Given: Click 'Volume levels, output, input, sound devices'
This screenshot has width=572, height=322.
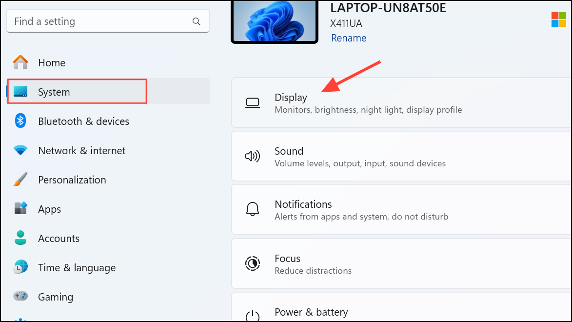Looking at the screenshot, I should tap(360, 163).
